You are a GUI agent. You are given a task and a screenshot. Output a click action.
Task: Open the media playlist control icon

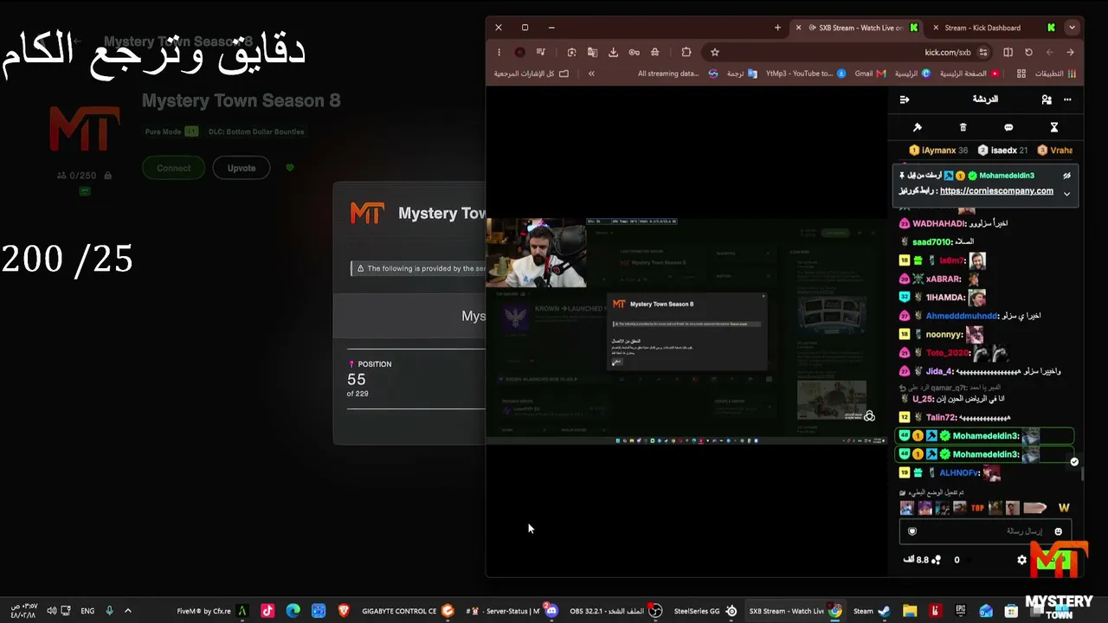(x=541, y=52)
